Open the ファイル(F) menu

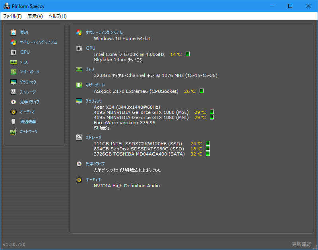[x=12, y=16]
